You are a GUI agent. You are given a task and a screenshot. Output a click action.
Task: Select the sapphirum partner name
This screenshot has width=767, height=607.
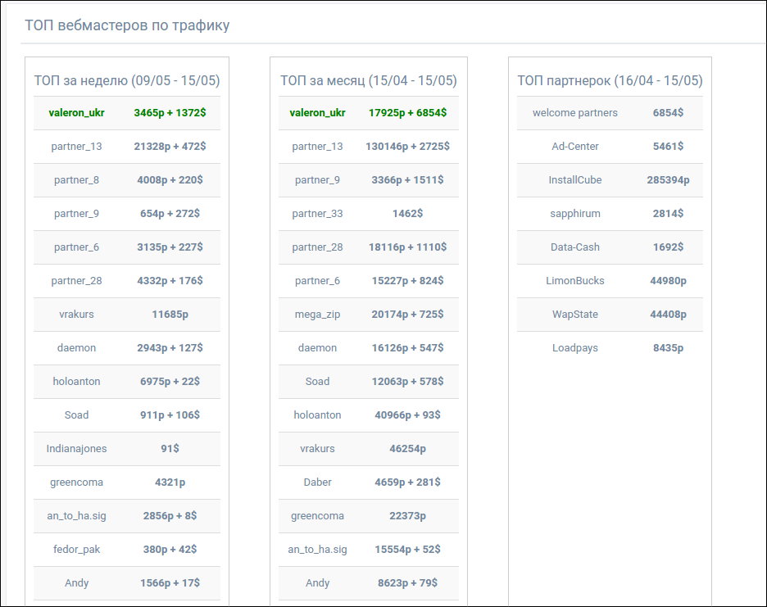[574, 214]
